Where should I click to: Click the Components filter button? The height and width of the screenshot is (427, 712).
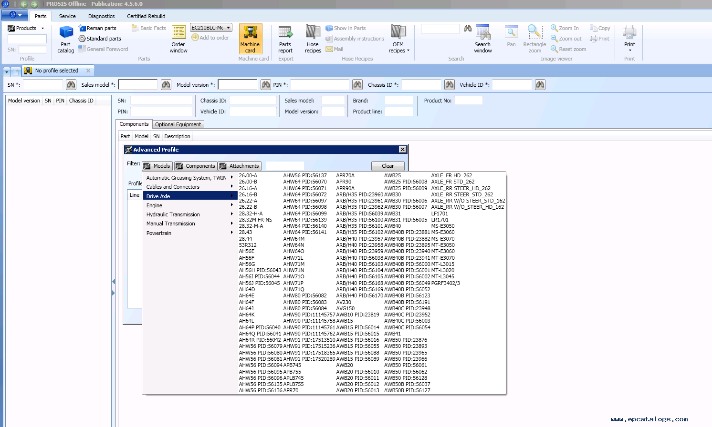click(196, 166)
